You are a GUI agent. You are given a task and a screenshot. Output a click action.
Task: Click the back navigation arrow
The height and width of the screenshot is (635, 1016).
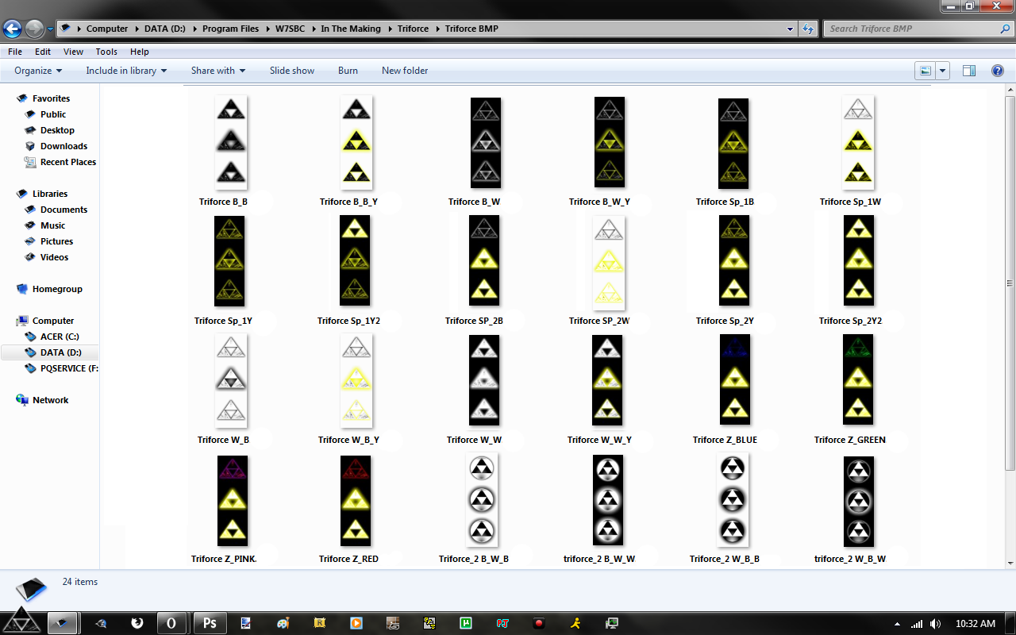[x=11, y=28]
